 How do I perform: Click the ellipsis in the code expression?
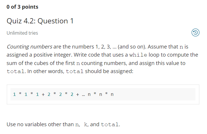point(83,95)
